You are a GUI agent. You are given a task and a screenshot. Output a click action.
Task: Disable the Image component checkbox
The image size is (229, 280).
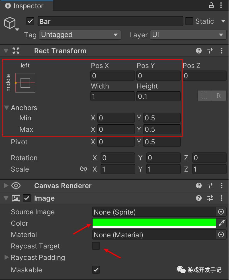click(27, 198)
